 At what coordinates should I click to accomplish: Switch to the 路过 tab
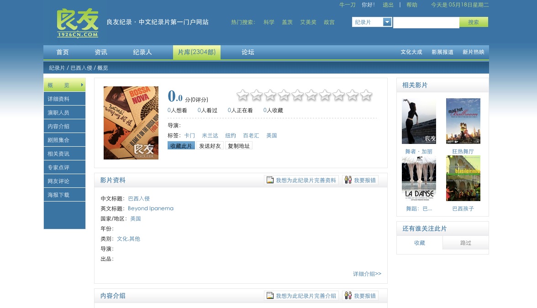pos(465,243)
